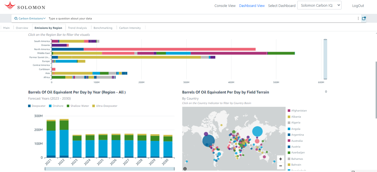This screenshot has height=172, width=377.
Task: Toggle Onshore legend item
Action: point(56,106)
